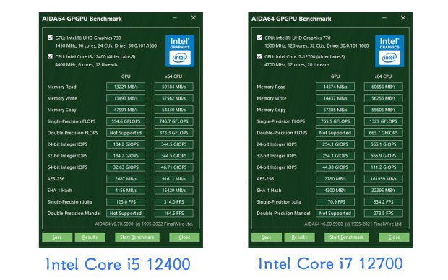Select Julia result 314.0 FPS
Viewport: 448px width, 280px height.
click(x=173, y=202)
